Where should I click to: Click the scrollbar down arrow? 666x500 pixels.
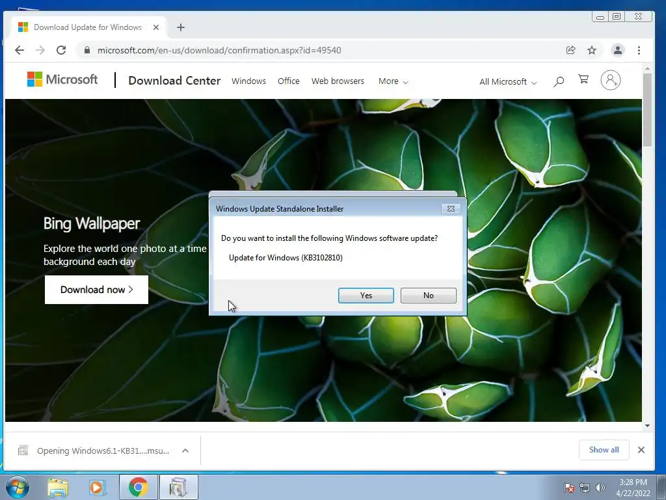tap(647, 426)
